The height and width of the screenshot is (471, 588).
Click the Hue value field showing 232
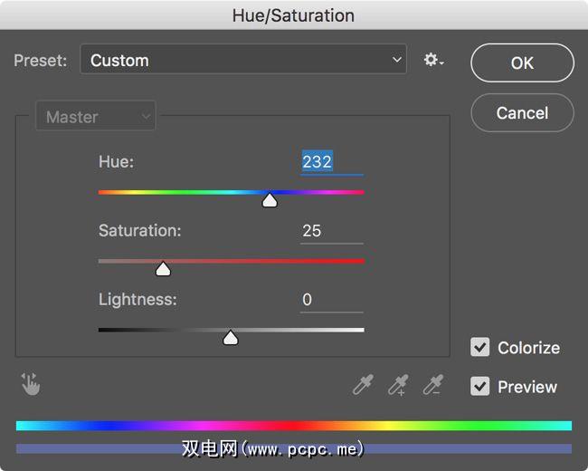coord(330,162)
